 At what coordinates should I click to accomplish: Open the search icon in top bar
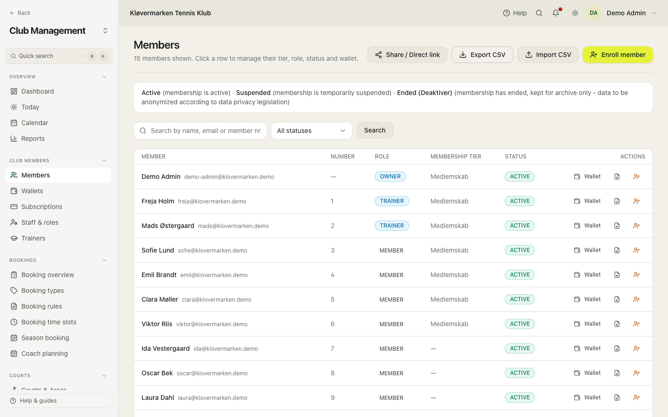coord(539,13)
